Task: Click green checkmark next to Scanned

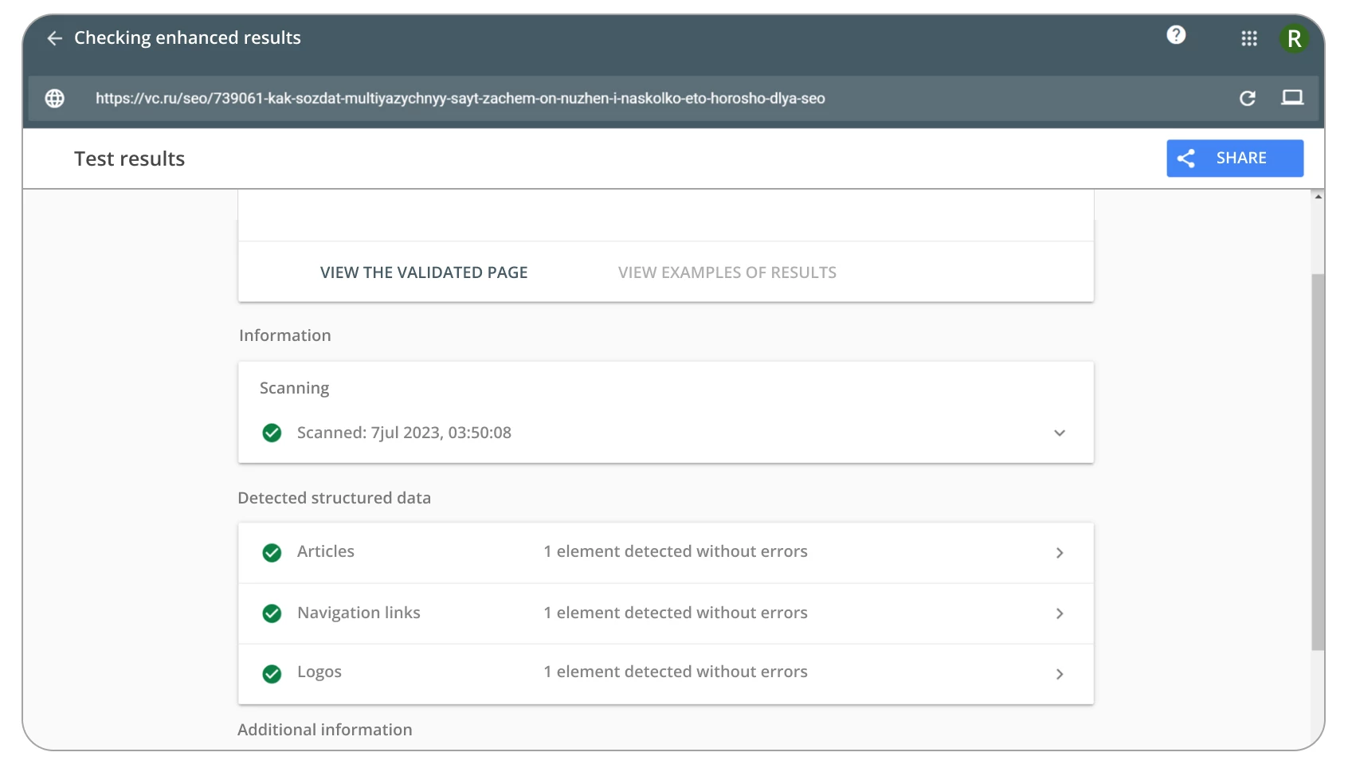Action: (272, 433)
